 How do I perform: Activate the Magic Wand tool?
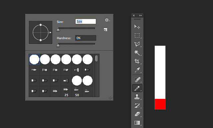pos(137,53)
